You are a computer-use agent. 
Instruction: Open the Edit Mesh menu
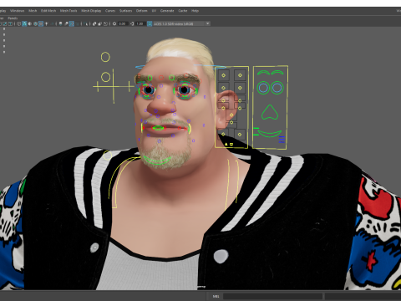pyautogui.click(x=48, y=11)
